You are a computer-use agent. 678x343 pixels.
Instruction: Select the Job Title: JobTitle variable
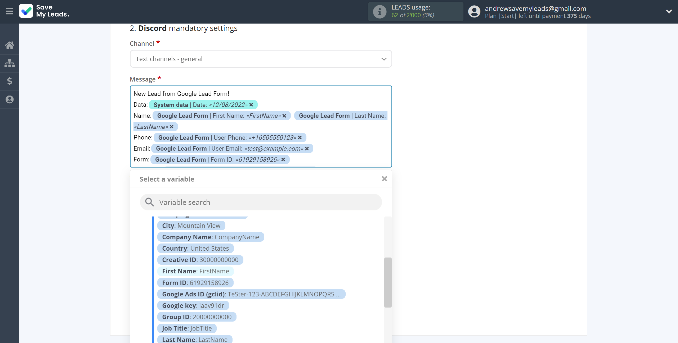tap(187, 328)
